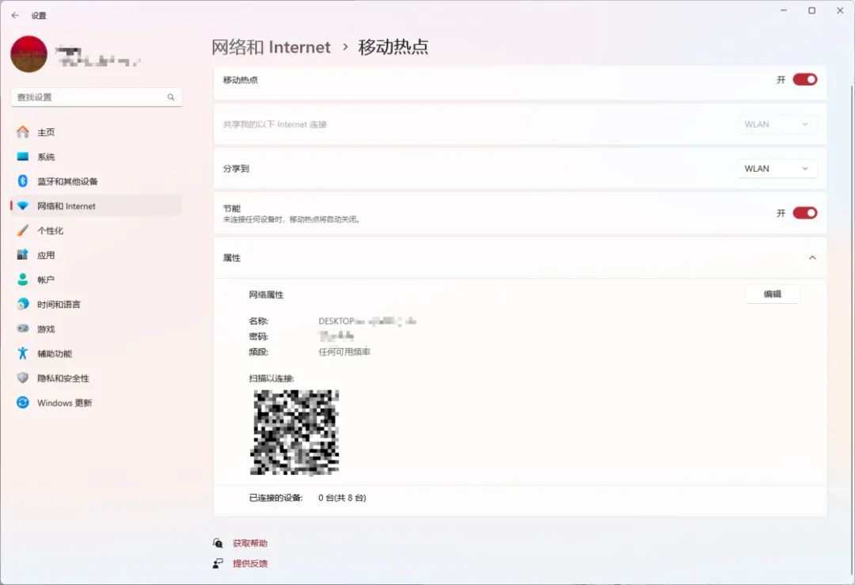Open 蓝牙和其他设备 settings category
Viewport: 855px width, 585px height.
tap(96, 181)
